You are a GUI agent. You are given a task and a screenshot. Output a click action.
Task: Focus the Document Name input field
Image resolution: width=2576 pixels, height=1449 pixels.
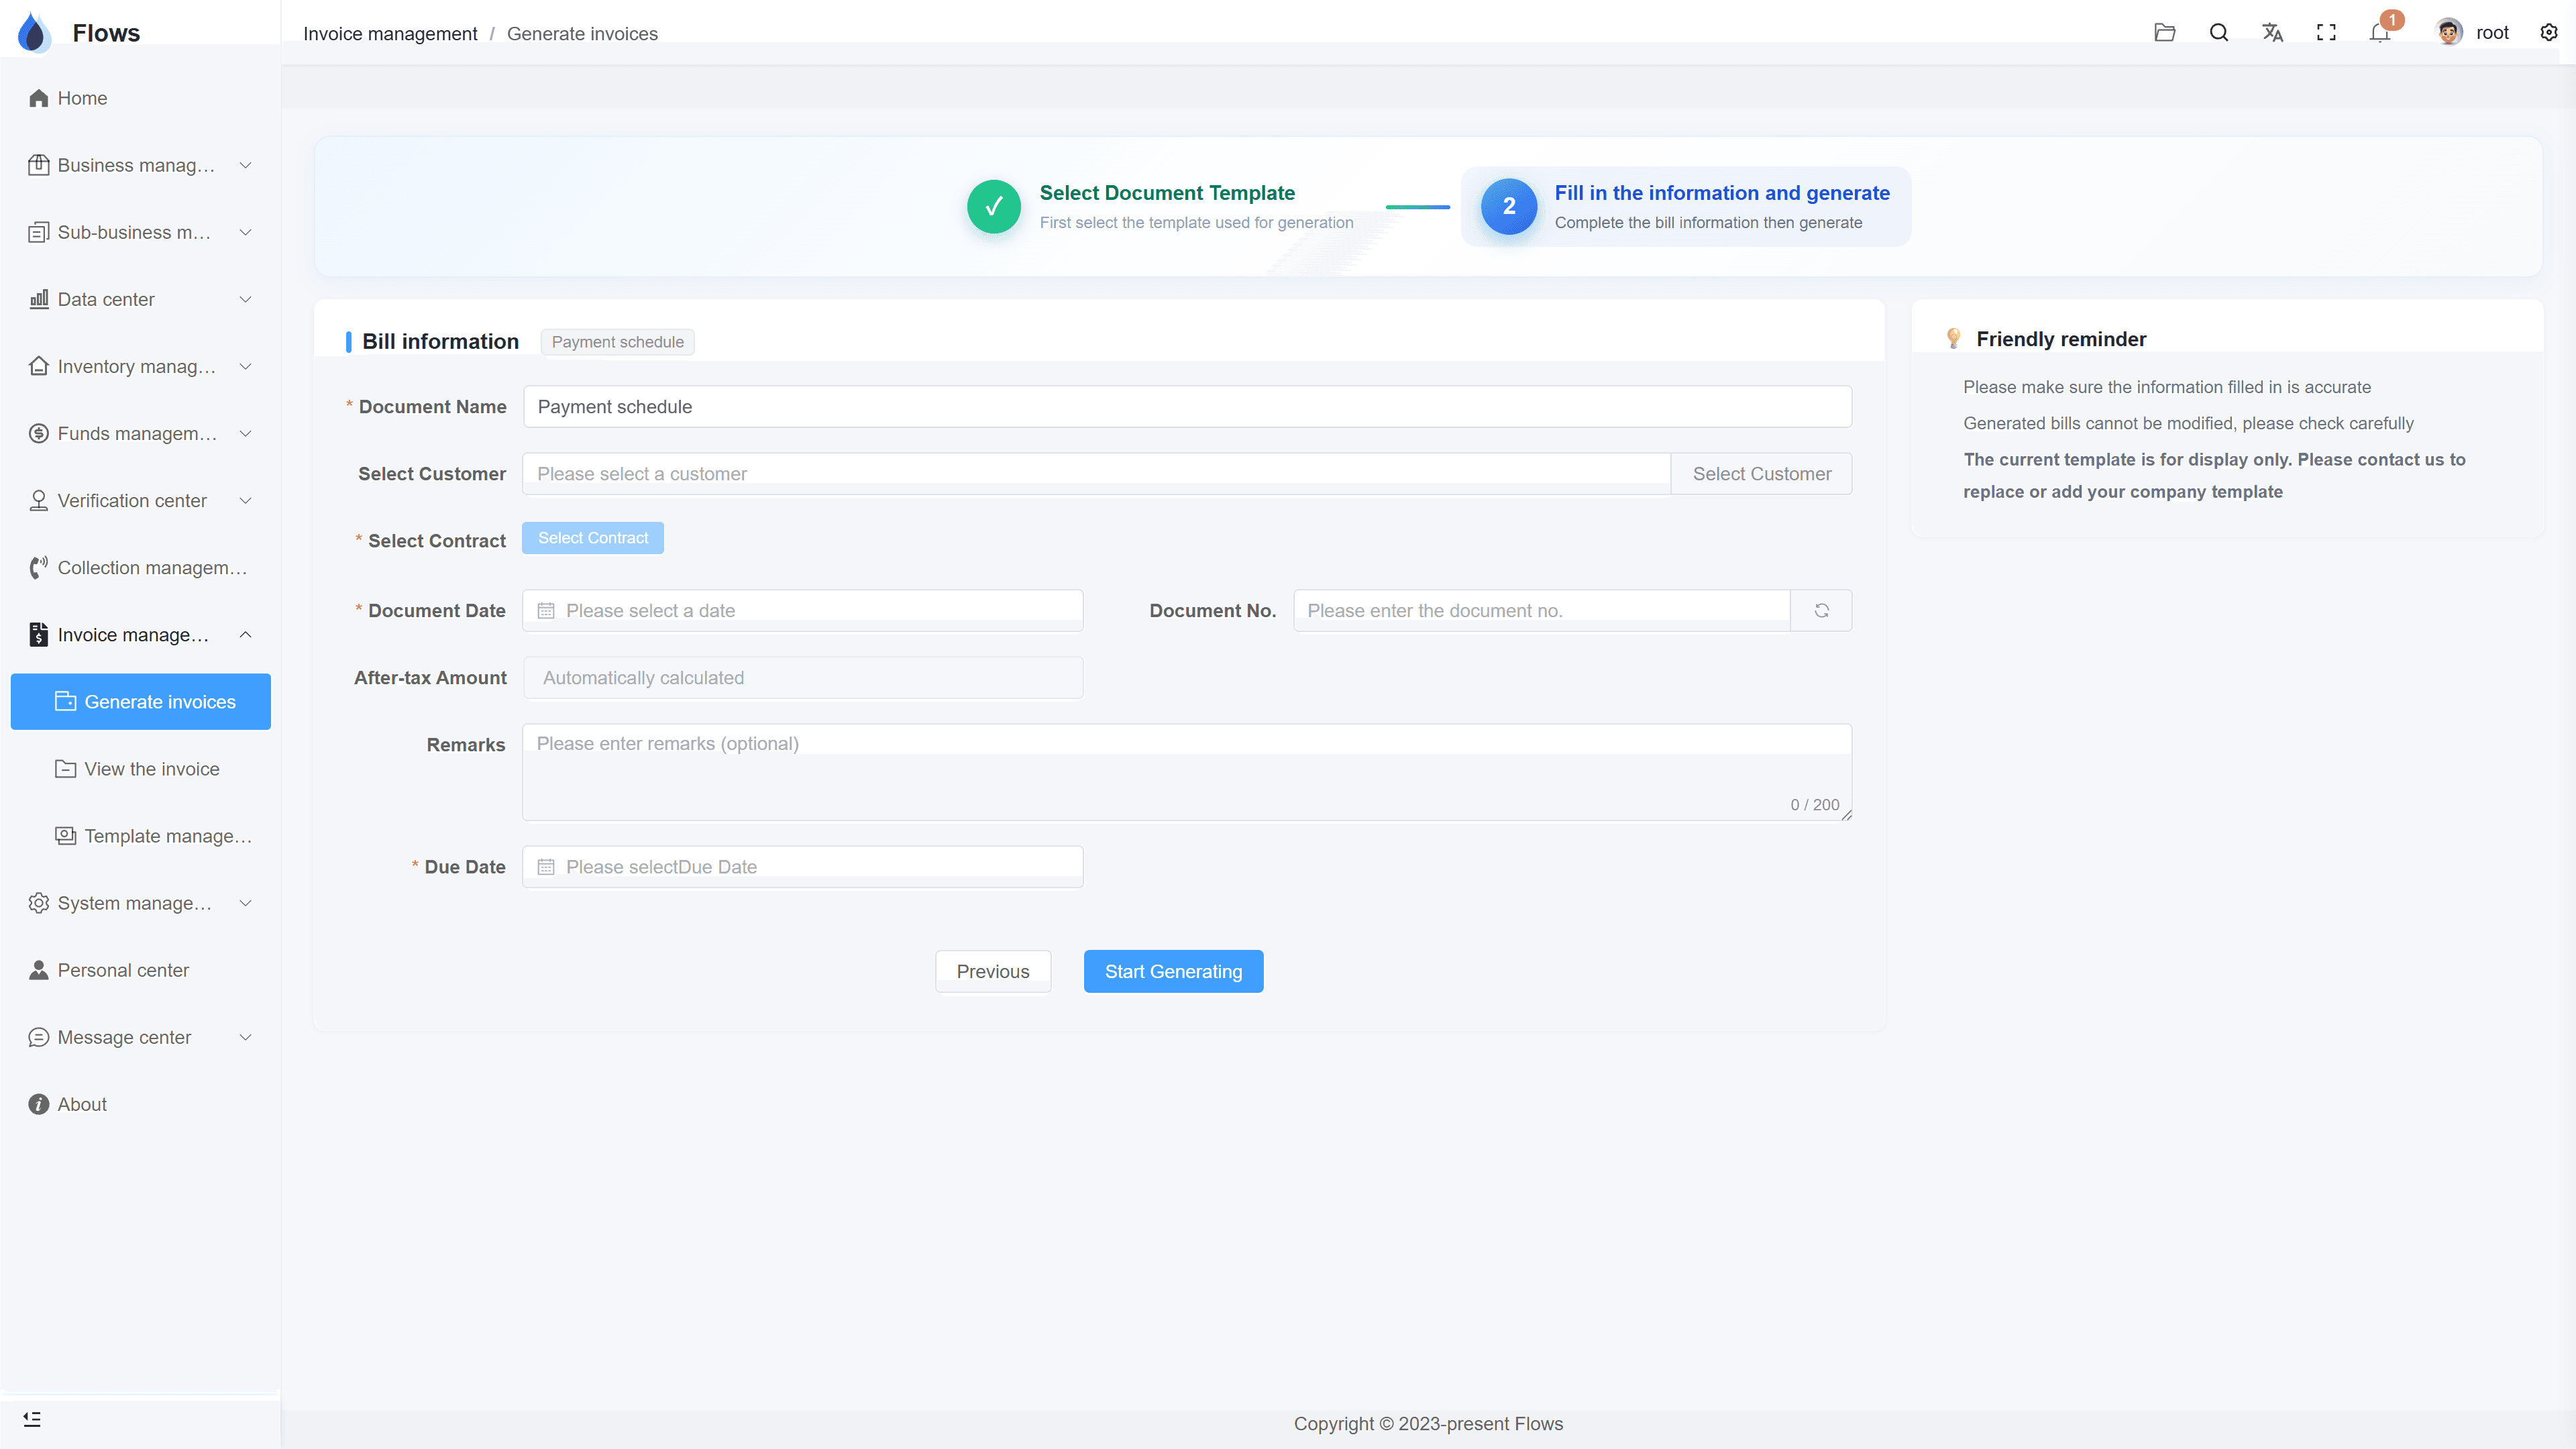[x=1187, y=406]
